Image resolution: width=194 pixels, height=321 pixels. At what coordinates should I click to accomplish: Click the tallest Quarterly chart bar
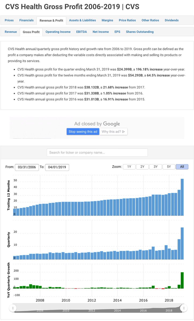182,243
